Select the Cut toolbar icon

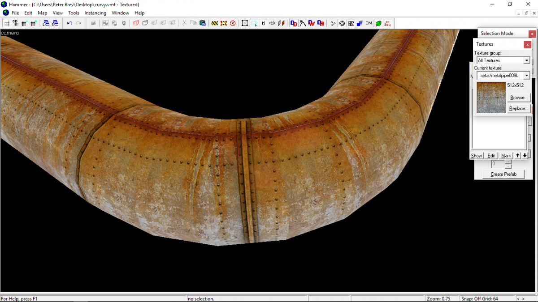tap(185, 23)
